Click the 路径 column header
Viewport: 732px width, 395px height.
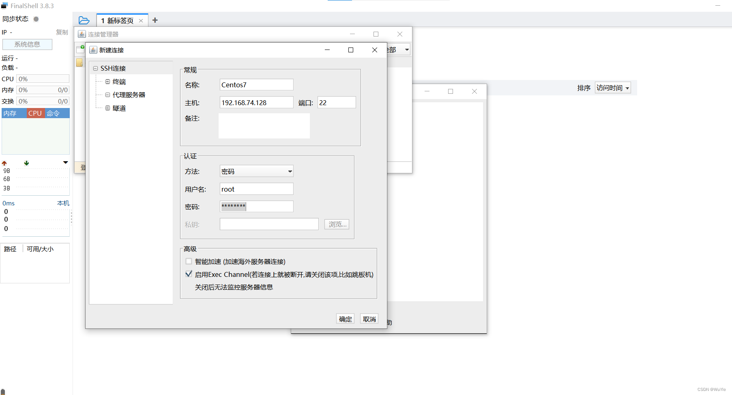coord(10,249)
